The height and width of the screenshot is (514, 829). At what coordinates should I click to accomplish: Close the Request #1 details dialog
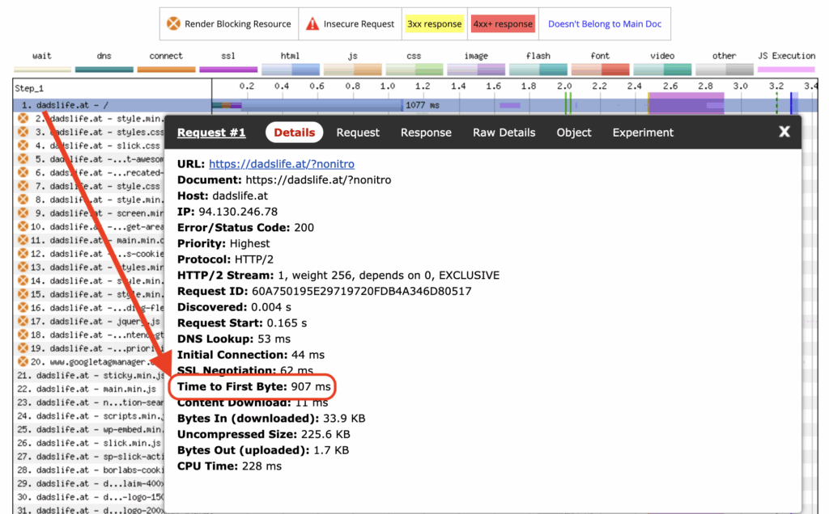click(x=784, y=132)
